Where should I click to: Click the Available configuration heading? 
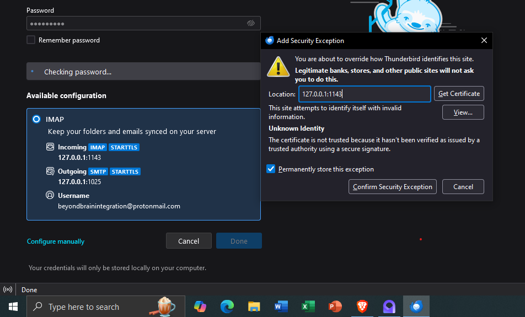(x=66, y=96)
